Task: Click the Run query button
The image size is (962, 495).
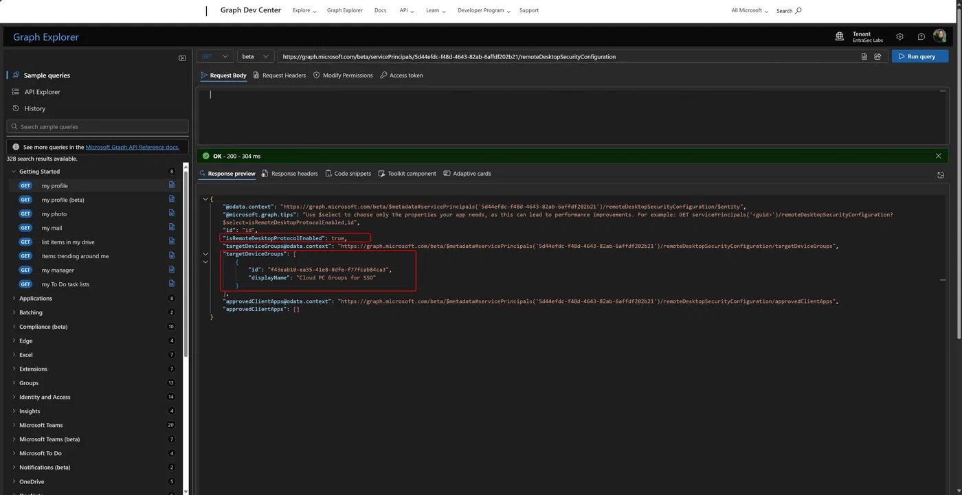Action: coord(920,56)
